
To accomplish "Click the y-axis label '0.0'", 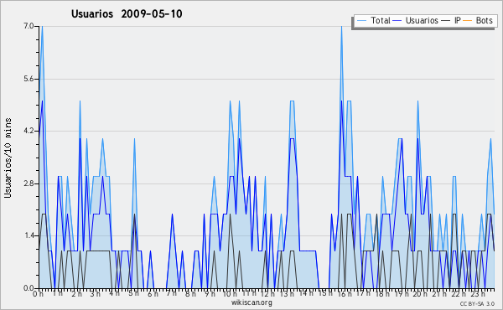I will (x=29, y=288).
